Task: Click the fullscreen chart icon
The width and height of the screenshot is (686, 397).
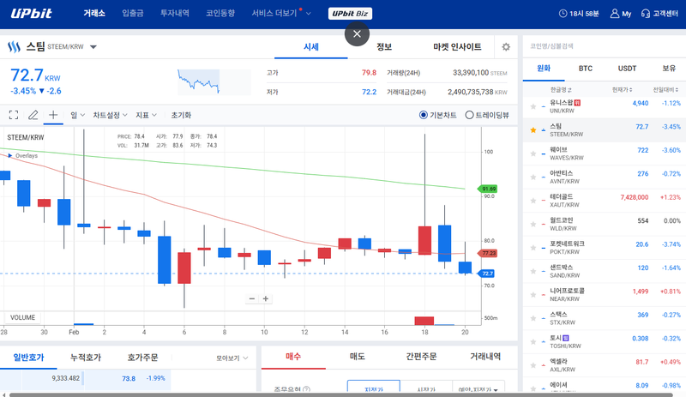Action: [14, 114]
